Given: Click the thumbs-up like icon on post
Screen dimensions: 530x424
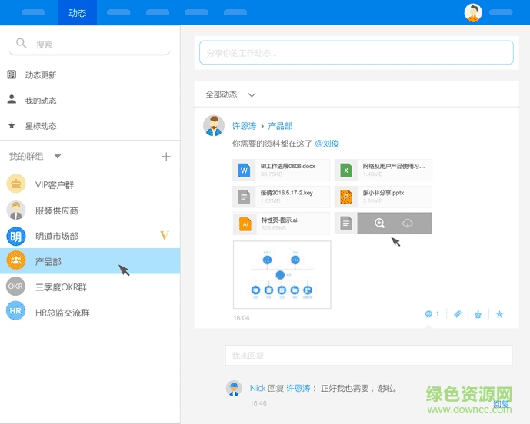Looking at the screenshot, I should tap(478, 314).
